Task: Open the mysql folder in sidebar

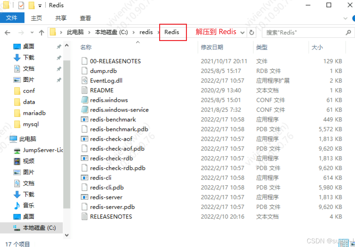Action: click(31, 124)
